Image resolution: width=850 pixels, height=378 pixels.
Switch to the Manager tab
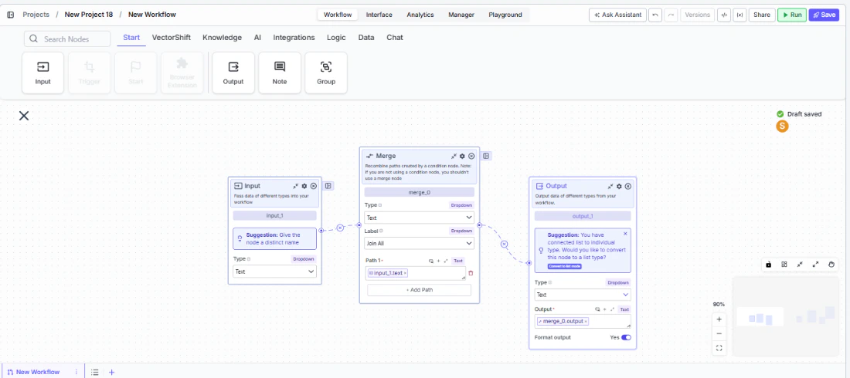coord(461,15)
